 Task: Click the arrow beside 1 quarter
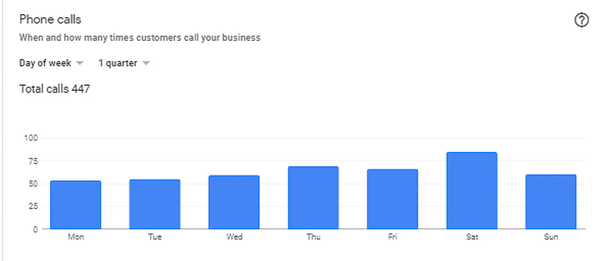(x=146, y=64)
